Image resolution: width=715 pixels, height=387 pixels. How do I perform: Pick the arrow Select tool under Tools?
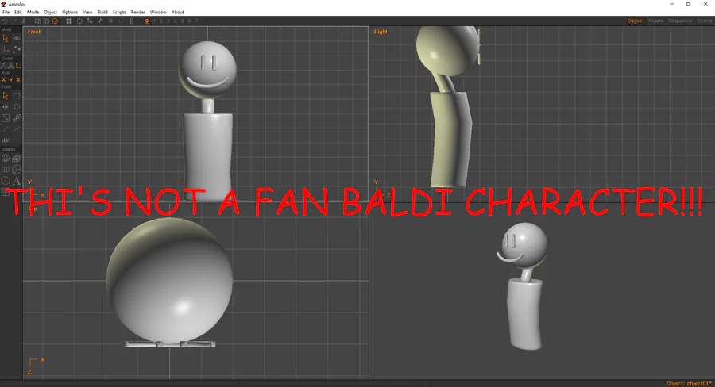click(6, 96)
